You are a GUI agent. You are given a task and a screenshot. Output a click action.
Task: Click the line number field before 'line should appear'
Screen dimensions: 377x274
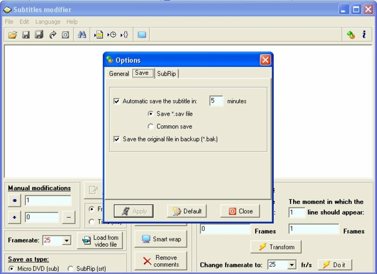(x=297, y=212)
